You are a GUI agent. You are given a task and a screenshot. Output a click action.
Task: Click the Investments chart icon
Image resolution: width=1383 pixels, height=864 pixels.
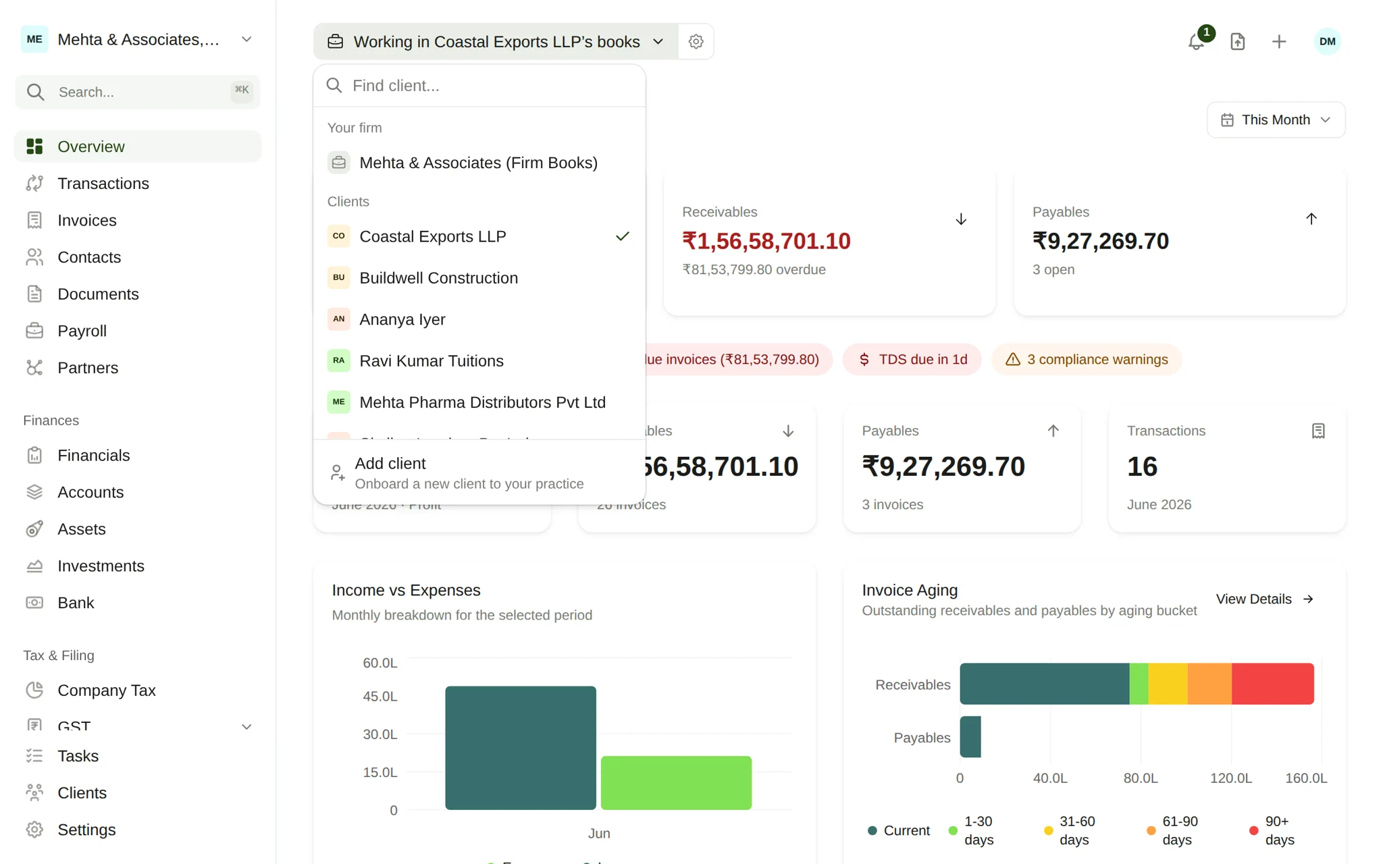[x=34, y=566]
